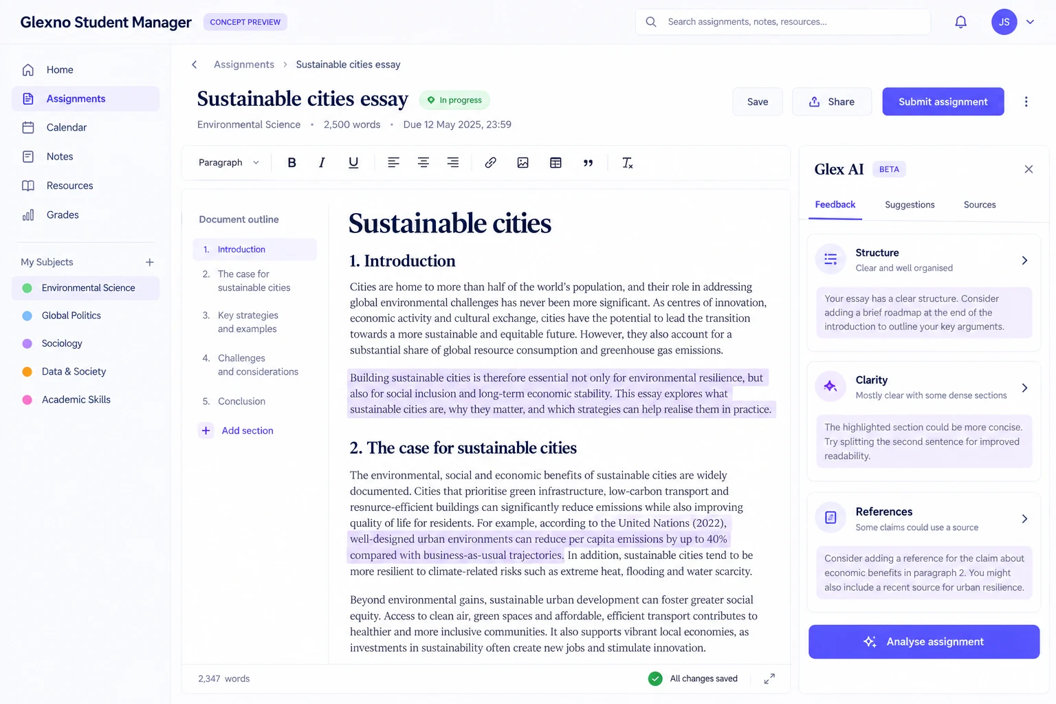Align text to the right

click(453, 163)
